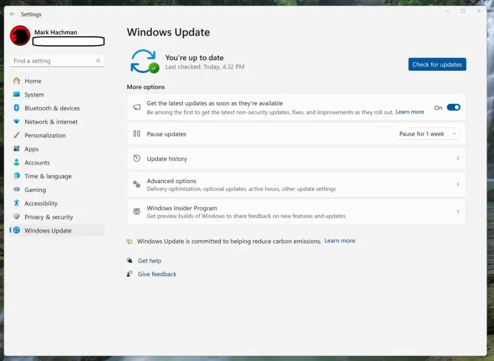Open Windows Insider Program chevron

457,211
